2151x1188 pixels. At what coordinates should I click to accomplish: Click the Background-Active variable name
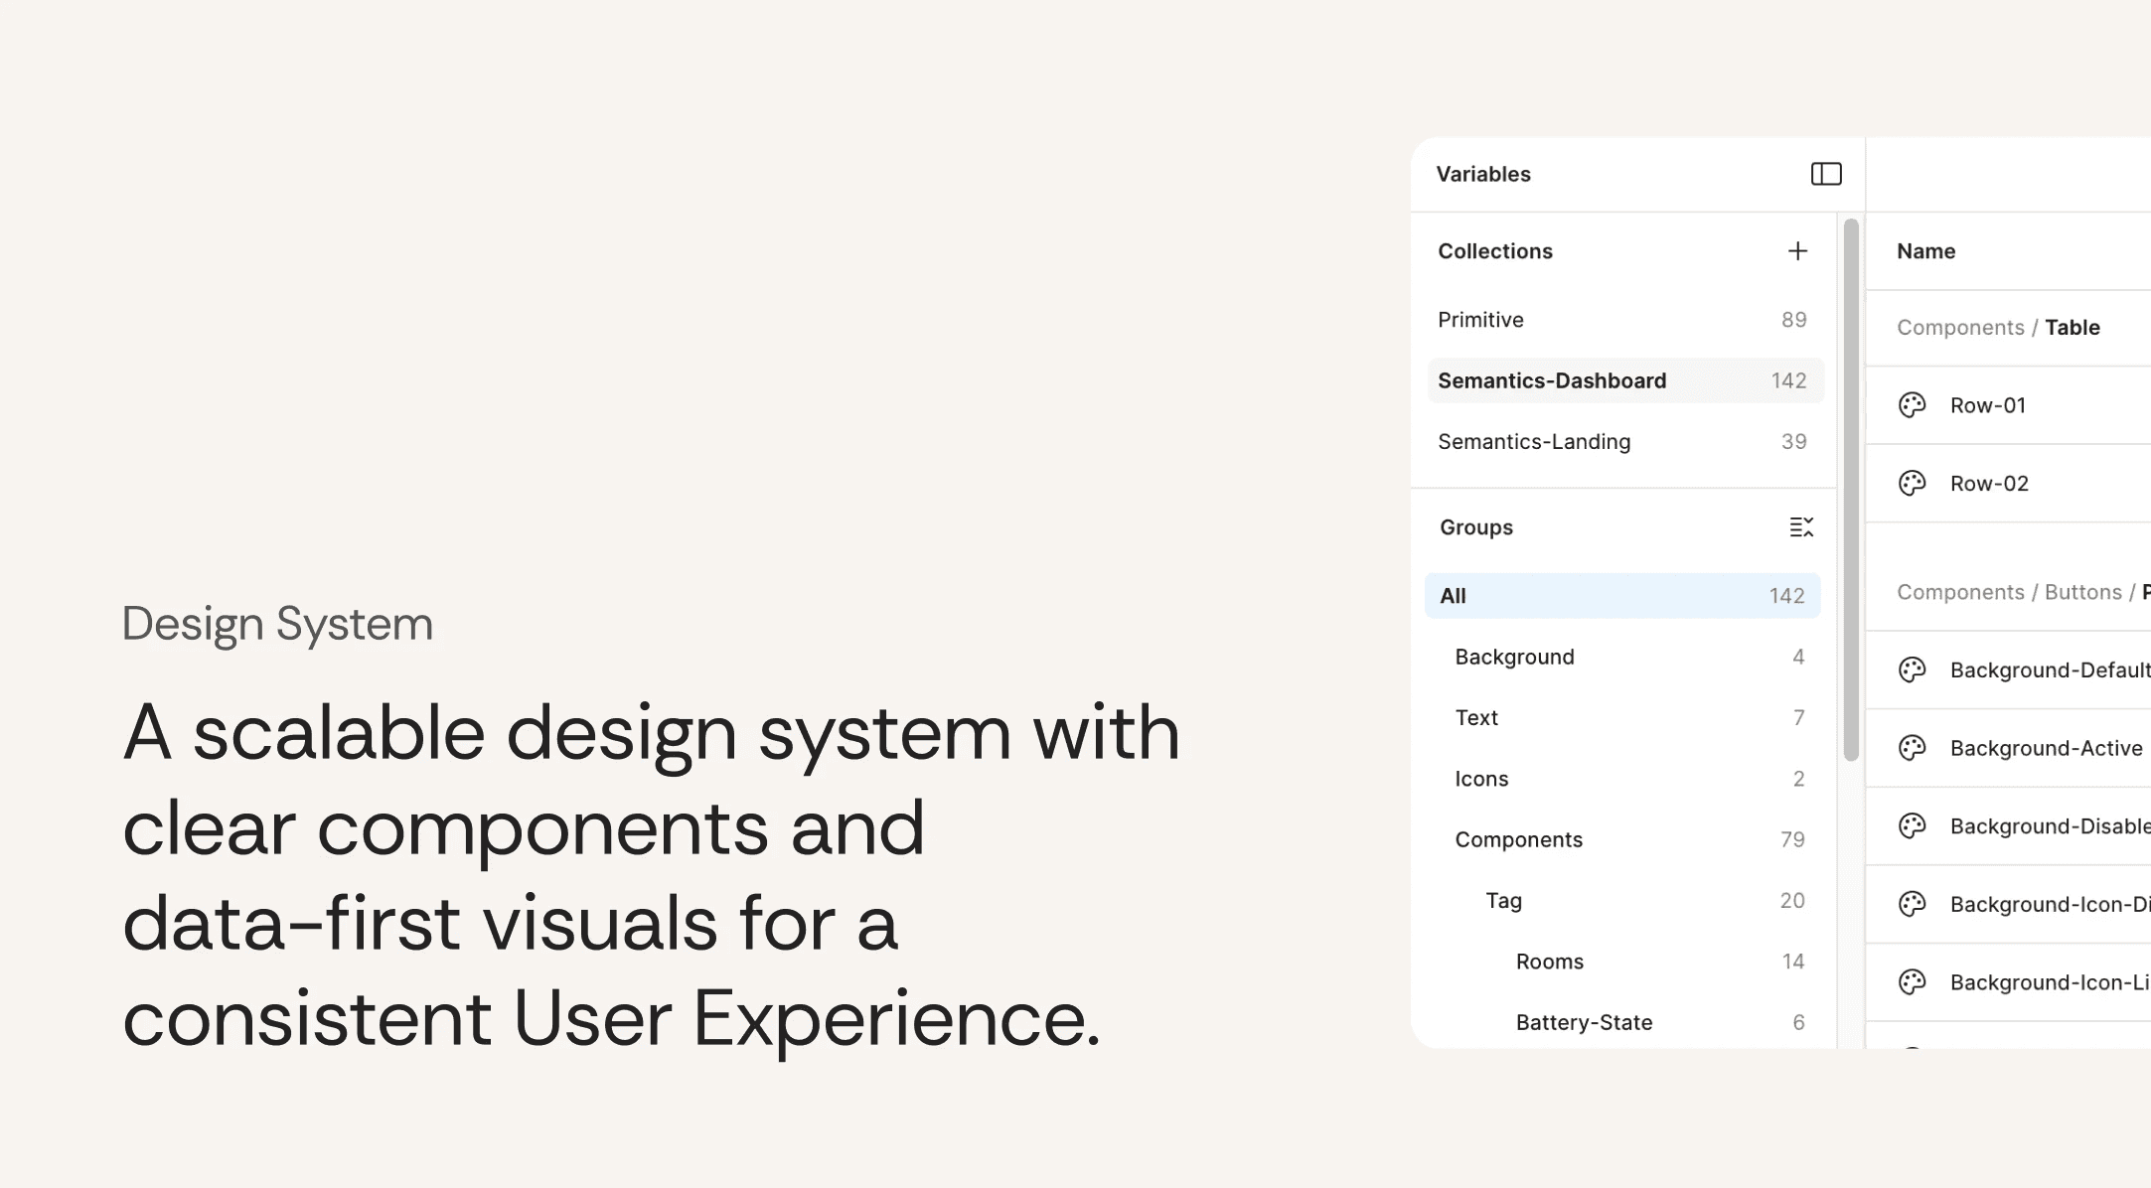point(2047,748)
